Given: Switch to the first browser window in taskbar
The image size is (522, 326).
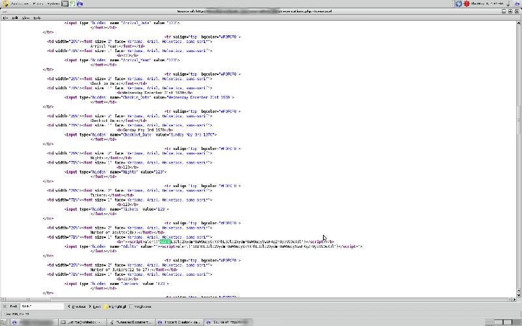Looking at the screenshot, I should (33, 322).
